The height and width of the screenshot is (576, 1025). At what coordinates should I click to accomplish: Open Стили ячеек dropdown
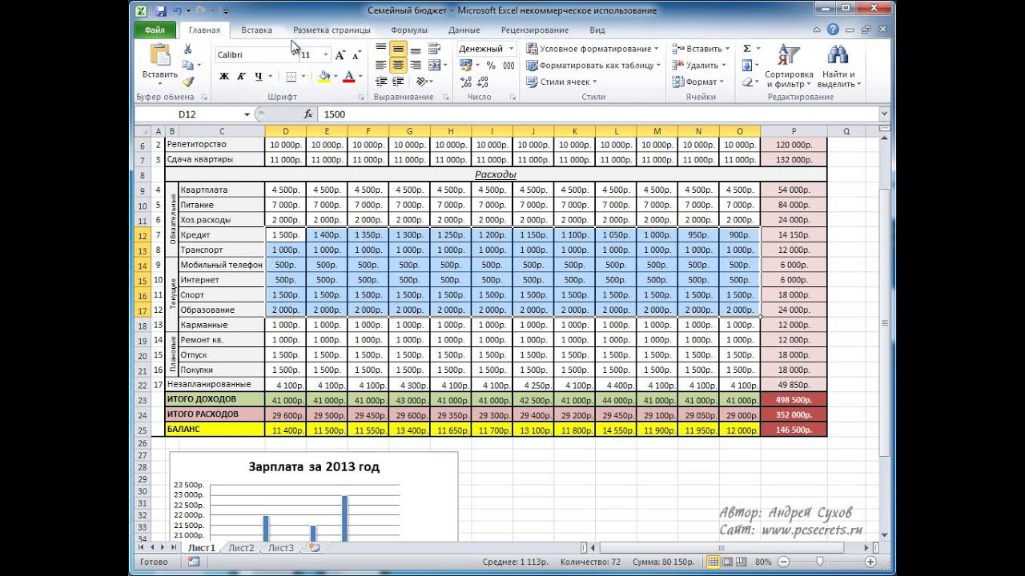(x=561, y=82)
